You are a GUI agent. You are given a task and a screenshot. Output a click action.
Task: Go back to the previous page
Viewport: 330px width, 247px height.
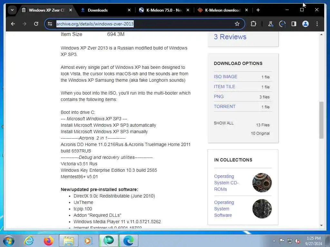[x=13, y=24]
